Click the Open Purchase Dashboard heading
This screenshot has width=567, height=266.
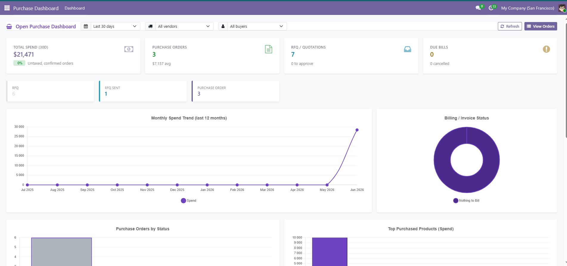(46, 27)
